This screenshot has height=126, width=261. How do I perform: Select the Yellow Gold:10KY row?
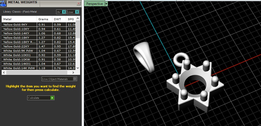pos(39,29)
